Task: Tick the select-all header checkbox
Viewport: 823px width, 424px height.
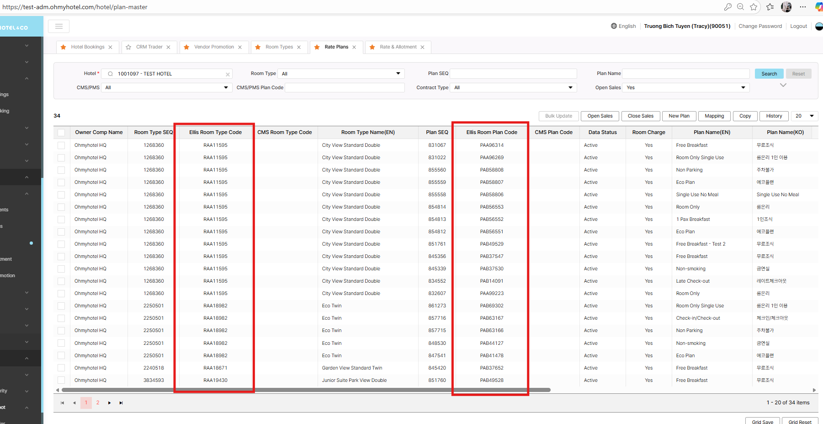Action: click(x=61, y=133)
